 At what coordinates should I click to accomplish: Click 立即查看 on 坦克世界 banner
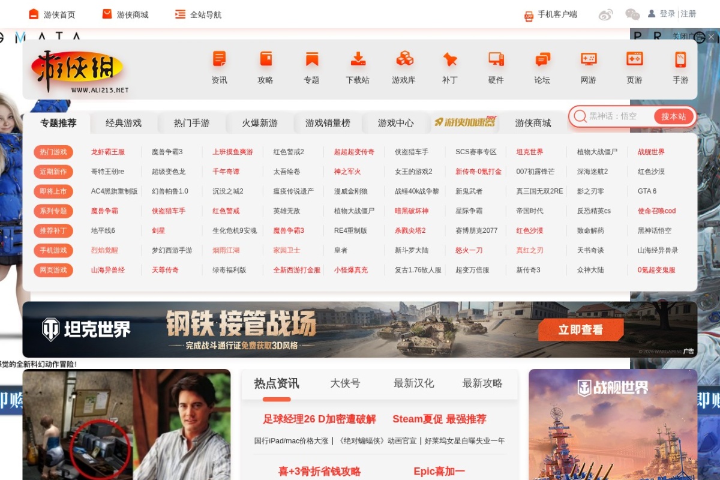tap(581, 330)
